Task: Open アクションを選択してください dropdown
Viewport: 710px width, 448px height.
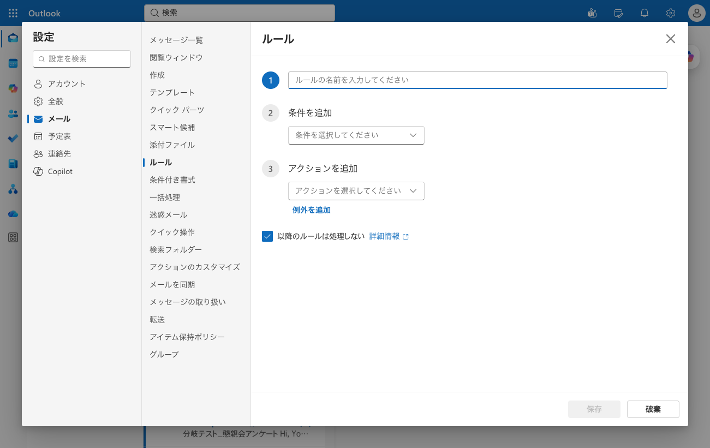Action: (356, 191)
